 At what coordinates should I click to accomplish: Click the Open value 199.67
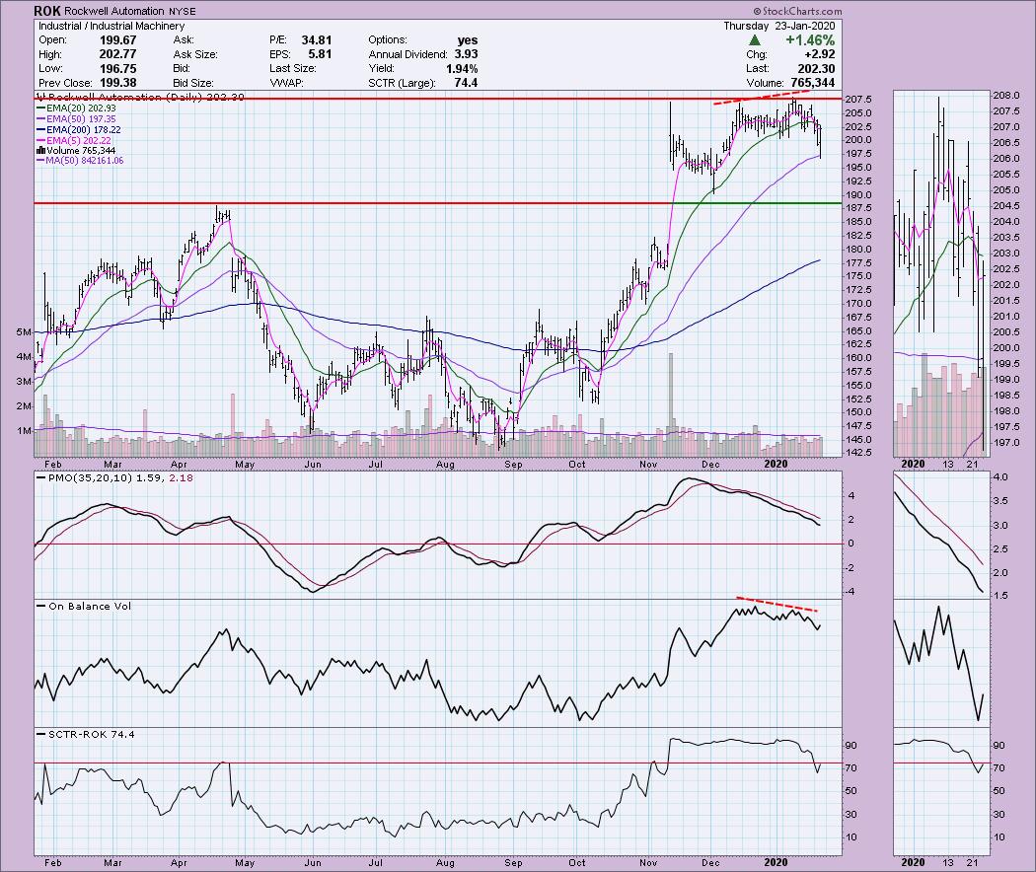click(x=117, y=40)
